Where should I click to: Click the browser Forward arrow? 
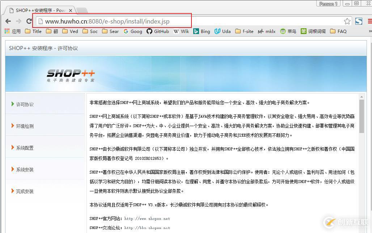pyautogui.click(x=18, y=21)
